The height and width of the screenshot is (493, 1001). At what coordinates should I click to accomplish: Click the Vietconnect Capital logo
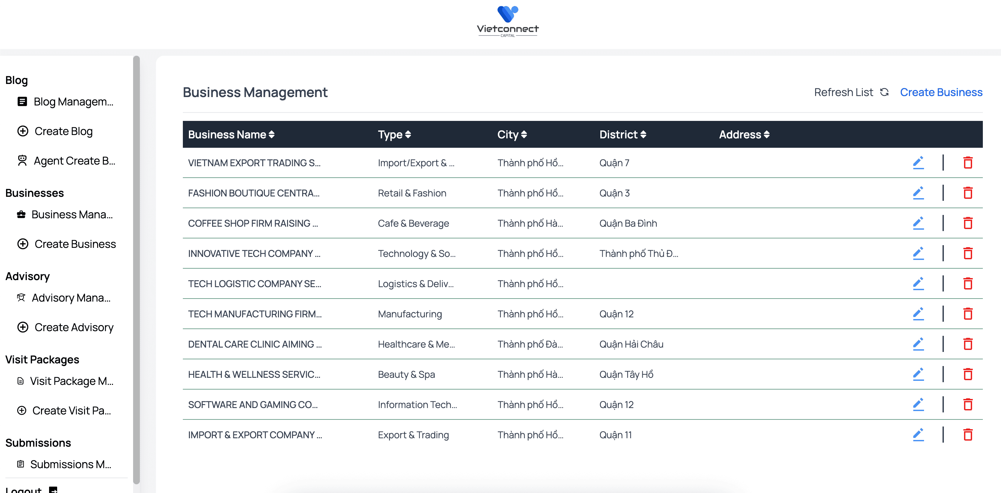(508, 21)
